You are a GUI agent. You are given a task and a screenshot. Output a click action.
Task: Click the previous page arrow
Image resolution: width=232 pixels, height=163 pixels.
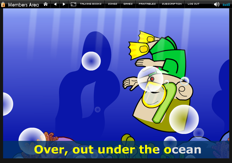[55, 4]
